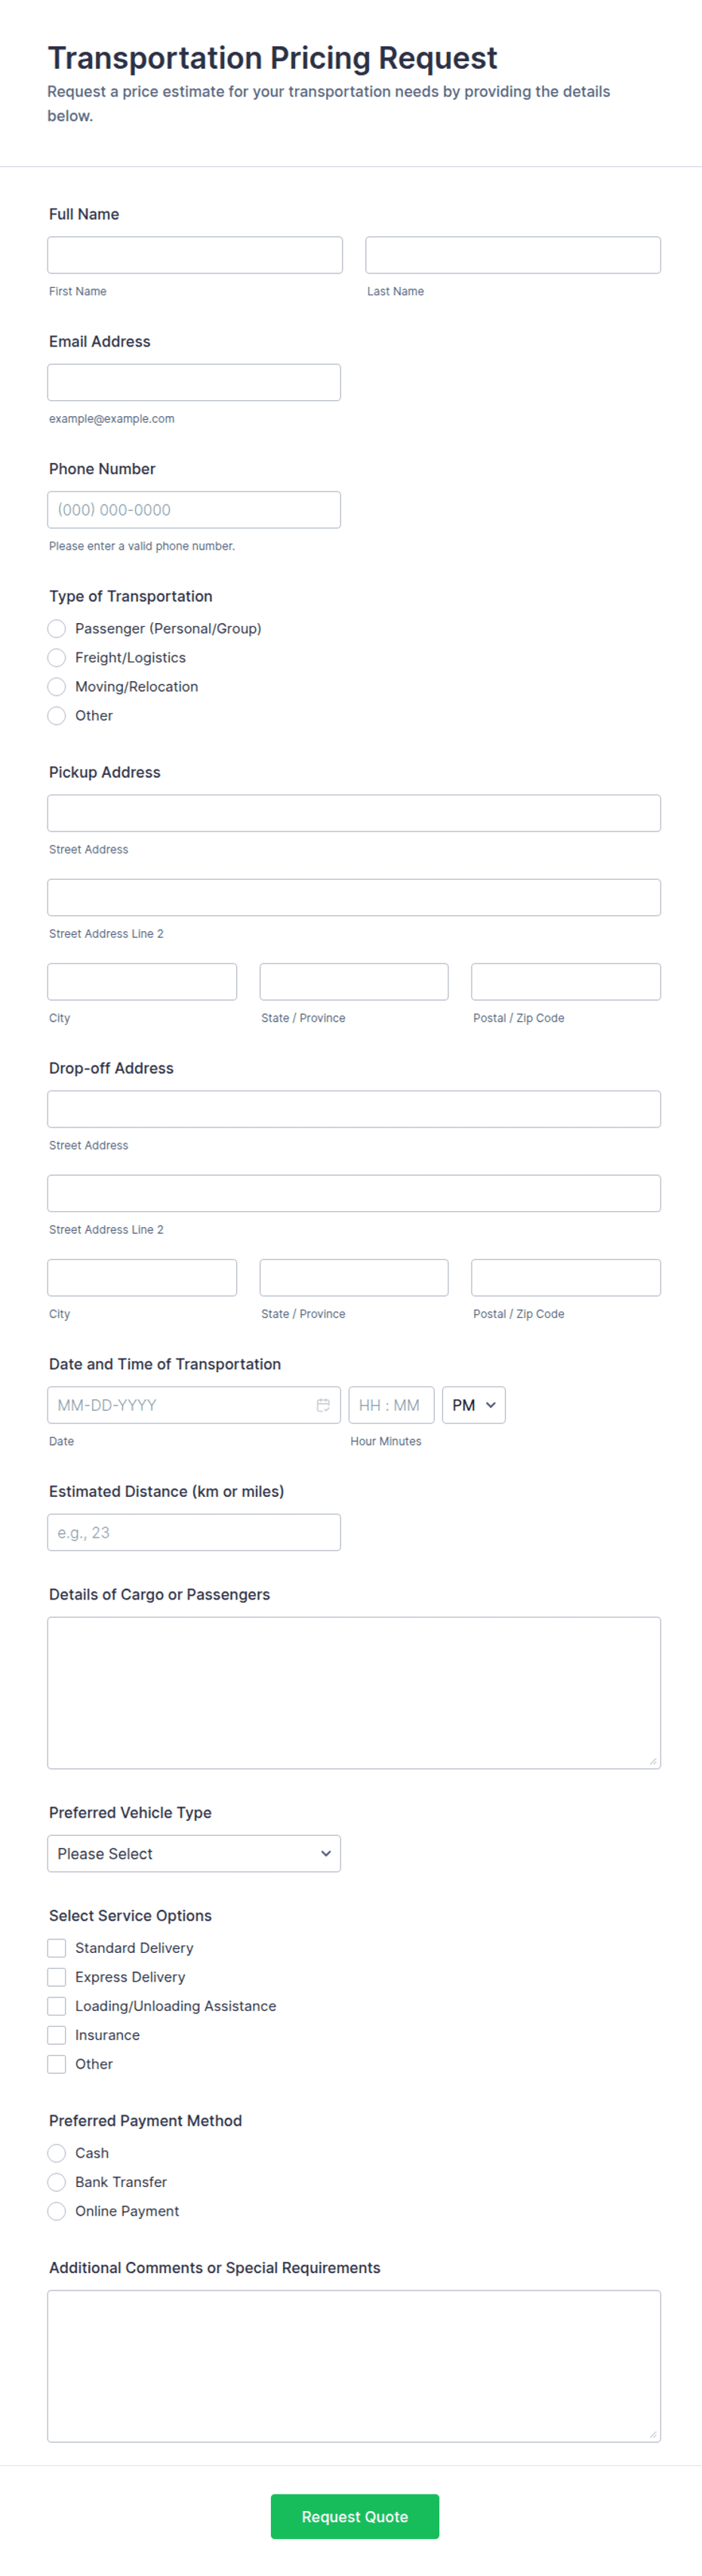
Task: Click the Drop-off Address City field
Action: point(142,1278)
